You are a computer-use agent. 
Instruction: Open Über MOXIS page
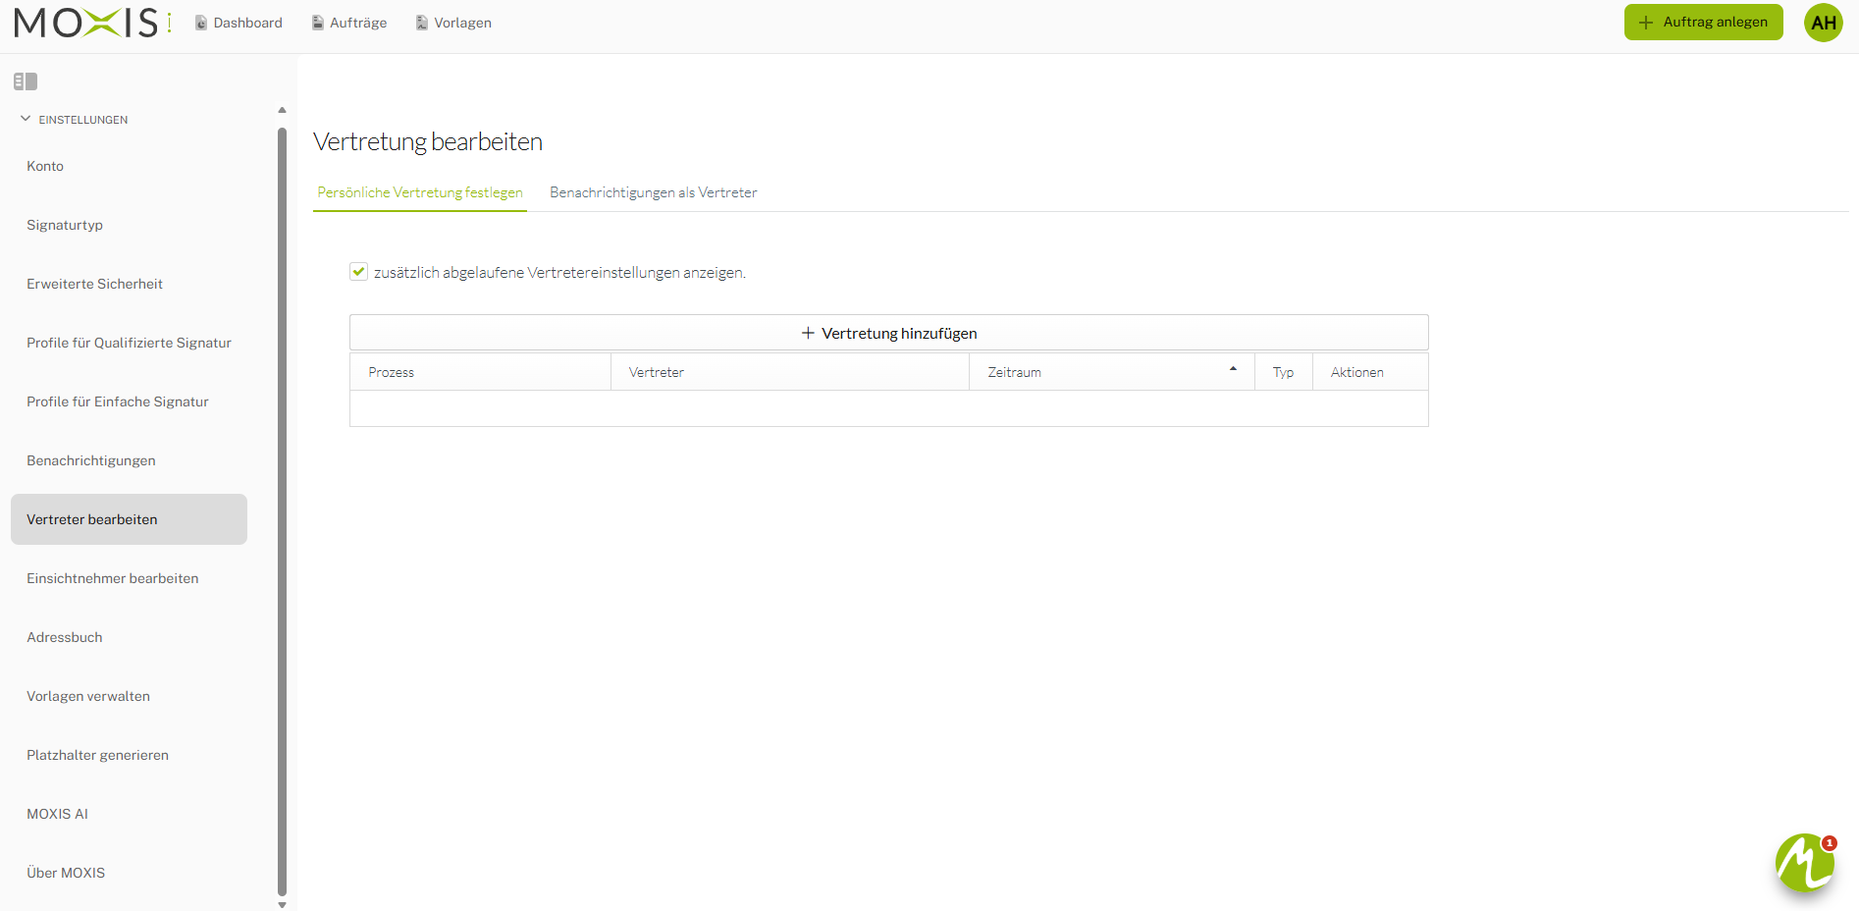(x=129, y=873)
